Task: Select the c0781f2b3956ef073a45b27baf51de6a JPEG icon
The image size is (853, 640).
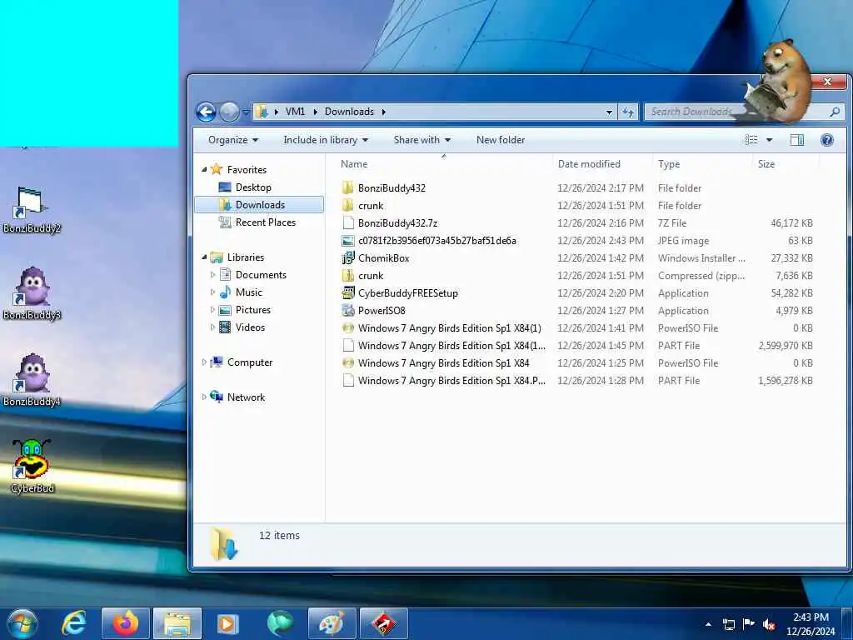Action: (x=347, y=241)
